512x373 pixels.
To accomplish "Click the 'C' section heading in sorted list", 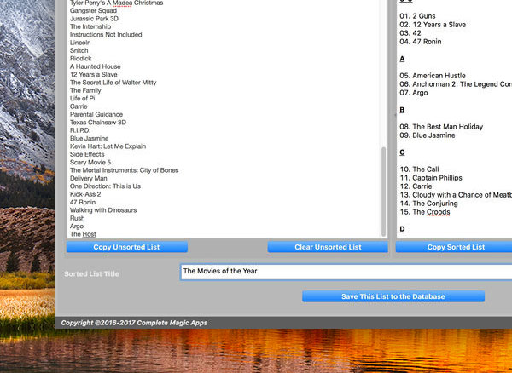I will (402, 152).
